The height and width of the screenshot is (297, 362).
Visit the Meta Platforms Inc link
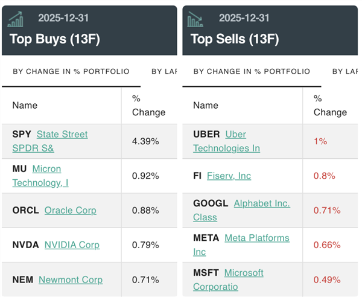[256, 238]
